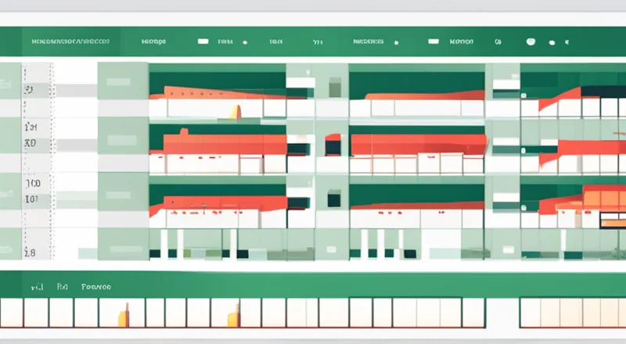Click the small dot after the third header label
Image resolution: width=626 pixels, height=344 pixels.
coord(246,40)
